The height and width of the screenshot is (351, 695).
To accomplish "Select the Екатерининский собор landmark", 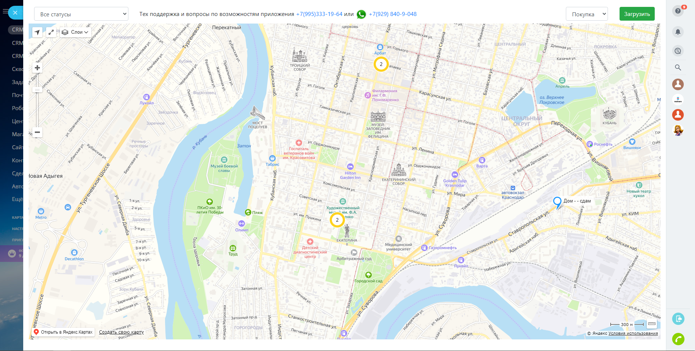I will tap(399, 170).
